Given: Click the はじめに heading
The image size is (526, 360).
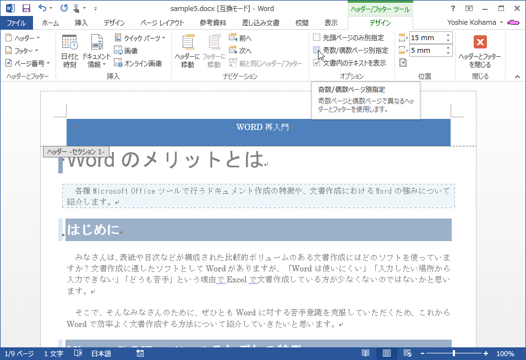Looking at the screenshot, I should pyautogui.click(x=93, y=230).
